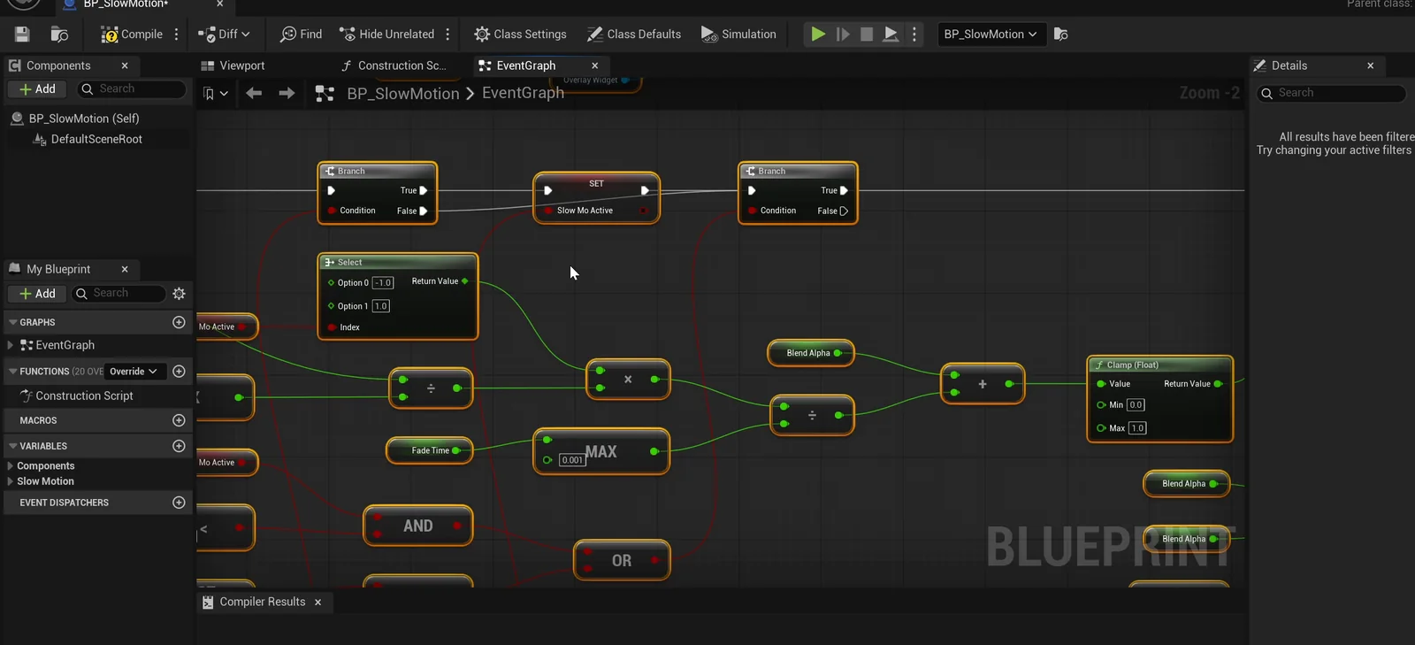Open Class Settings

(x=520, y=35)
